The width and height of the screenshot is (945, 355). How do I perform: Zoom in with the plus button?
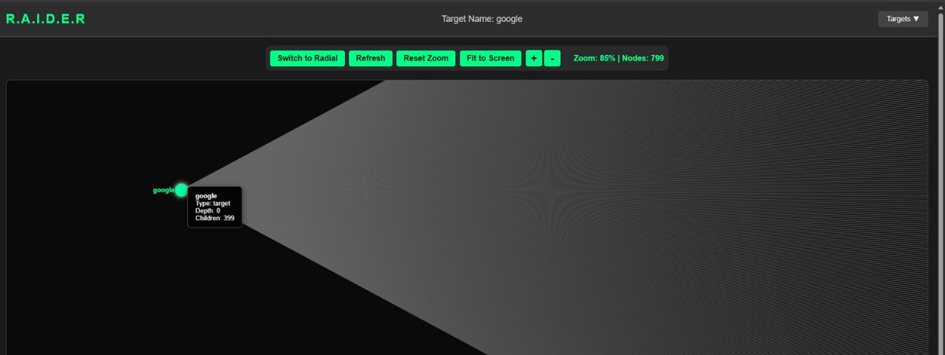coord(534,58)
